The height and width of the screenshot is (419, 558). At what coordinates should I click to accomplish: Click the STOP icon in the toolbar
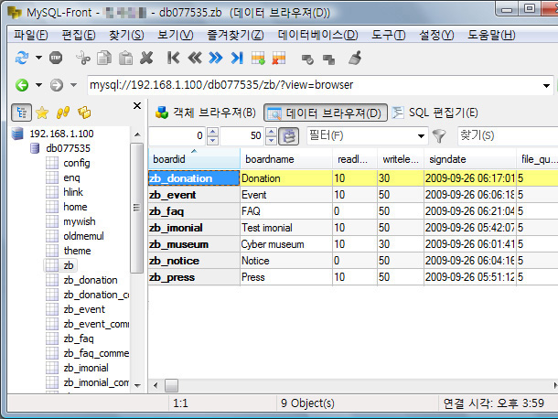coord(56,58)
